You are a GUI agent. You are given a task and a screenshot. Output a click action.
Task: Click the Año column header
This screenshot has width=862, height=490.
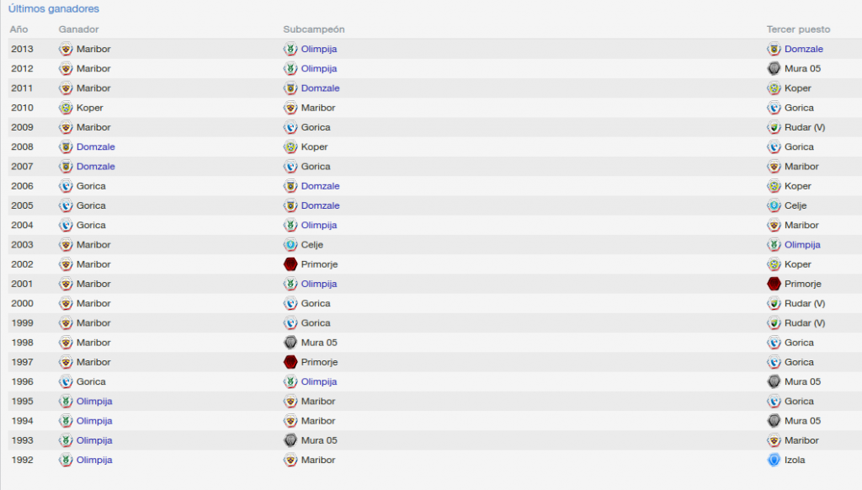[x=19, y=29]
